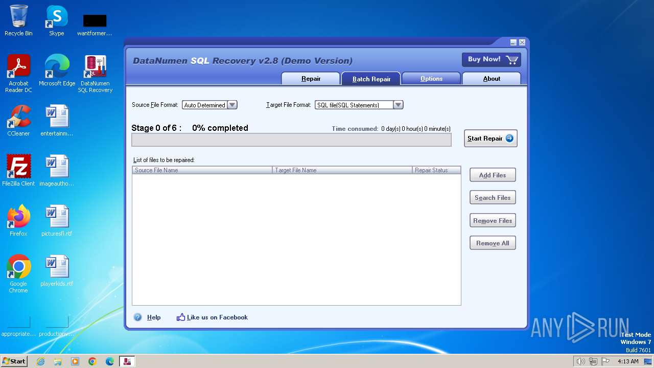Open the wantformer desktop file
The image size is (654, 368).
(95, 25)
